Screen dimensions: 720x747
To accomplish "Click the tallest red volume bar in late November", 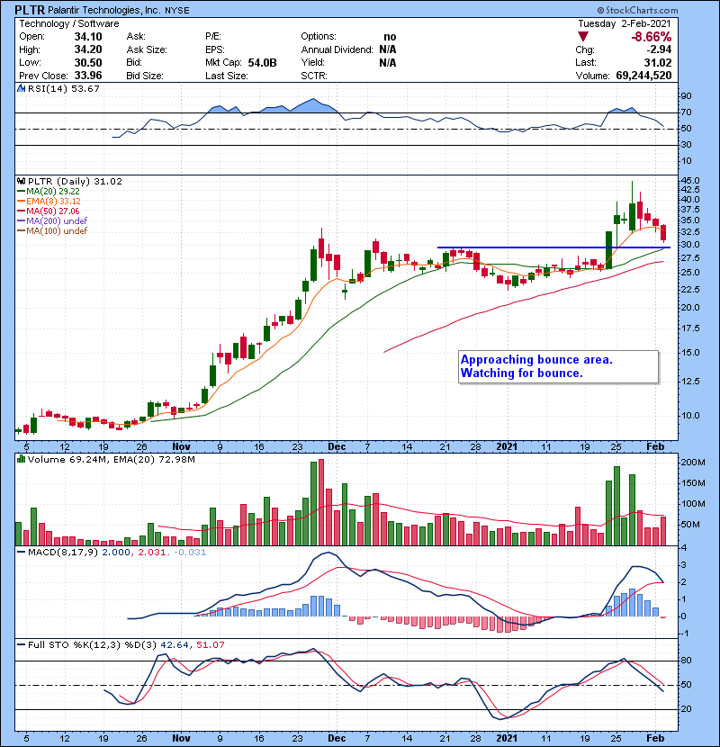I will (321, 502).
